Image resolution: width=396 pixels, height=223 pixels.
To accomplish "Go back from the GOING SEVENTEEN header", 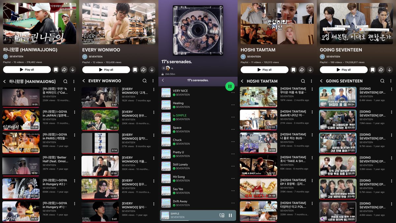I will 321,81.
